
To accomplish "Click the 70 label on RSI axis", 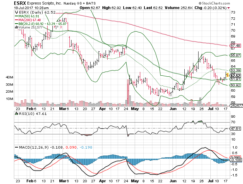I will [x=233, y=122].
